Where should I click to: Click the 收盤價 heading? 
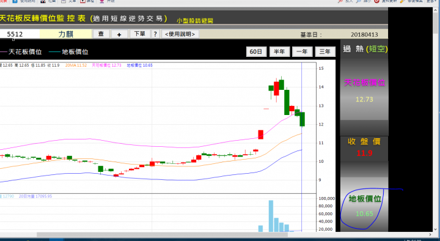pyautogui.click(x=364, y=141)
